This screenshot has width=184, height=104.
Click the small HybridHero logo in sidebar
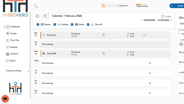click(x=15, y=88)
